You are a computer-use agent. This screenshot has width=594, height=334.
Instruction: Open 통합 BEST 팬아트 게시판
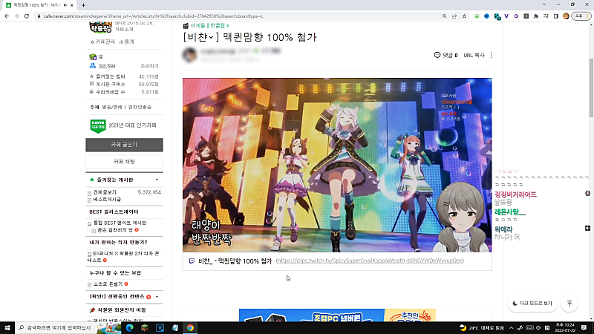(120, 223)
